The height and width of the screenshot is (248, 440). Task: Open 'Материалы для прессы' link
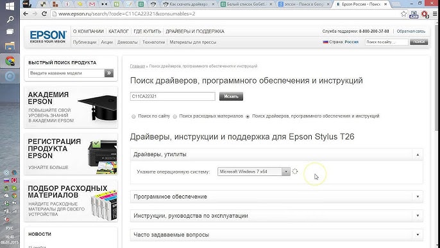coord(193,42)
